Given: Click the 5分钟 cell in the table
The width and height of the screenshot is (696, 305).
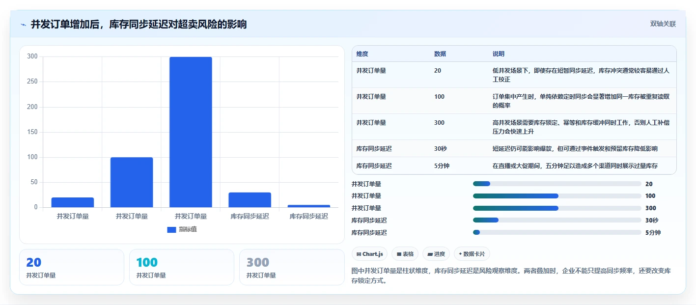Looking at the screenshot, I should pos(442,166).
